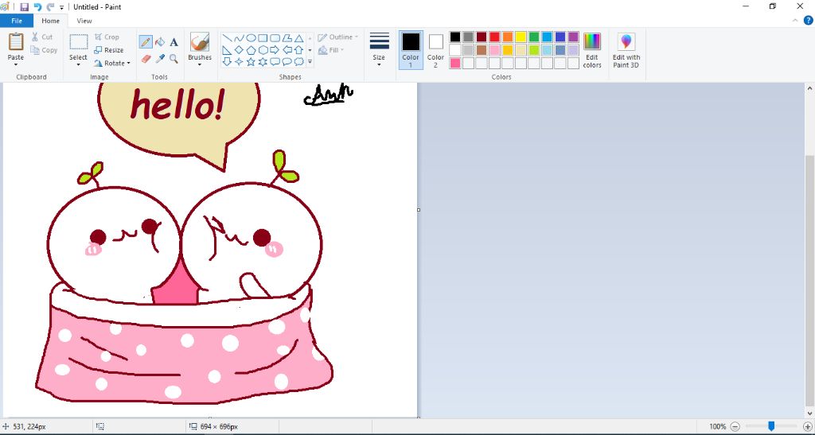Choose the Four-point star shape
The image size is (815, 435).
point(239,62)
